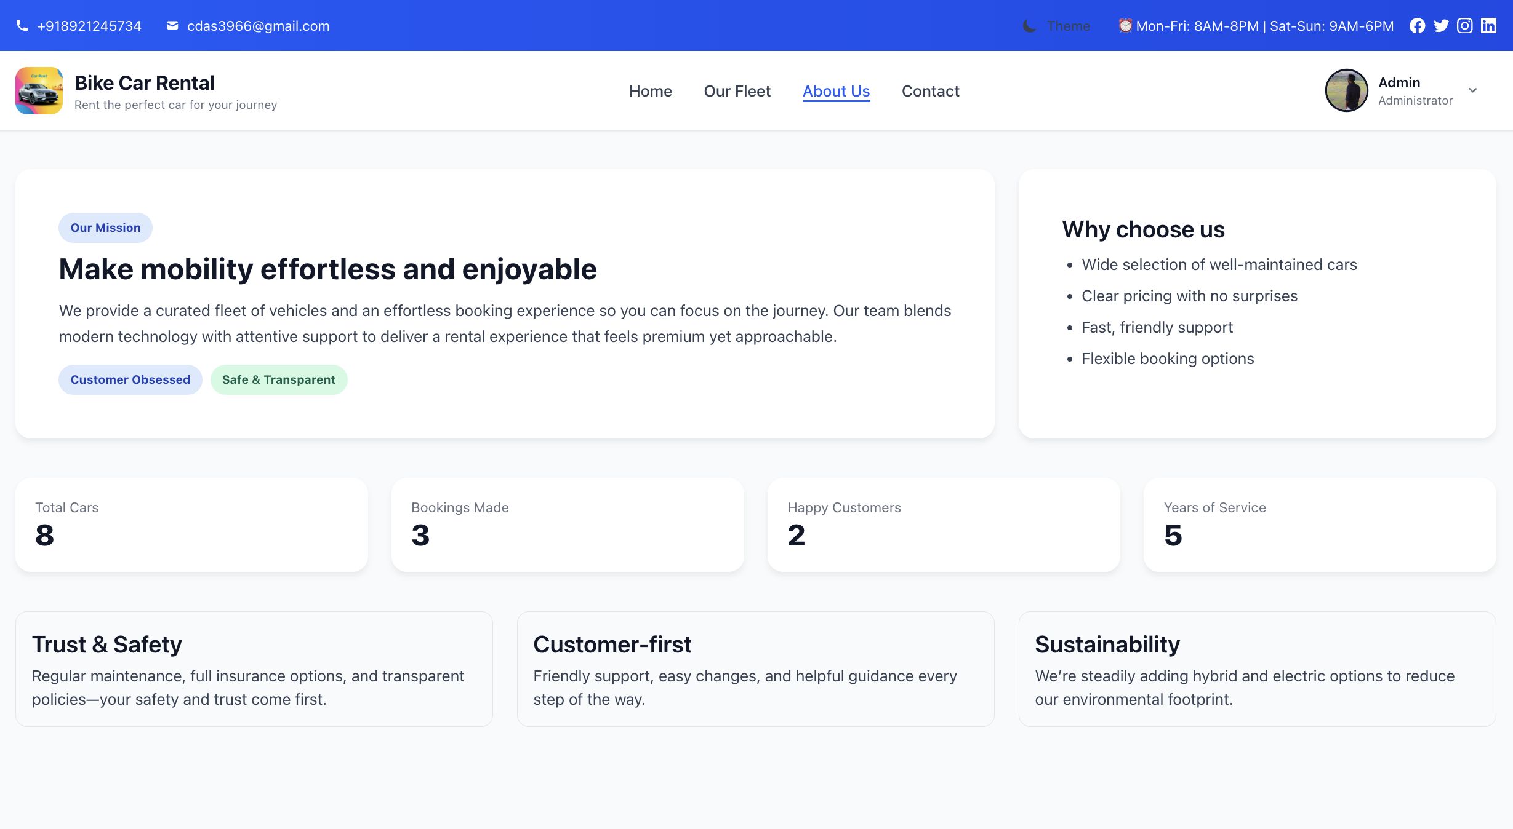Open the Admin user name menu
1513x829 pixels.
pyautogui.click(x=1399, y=82)
